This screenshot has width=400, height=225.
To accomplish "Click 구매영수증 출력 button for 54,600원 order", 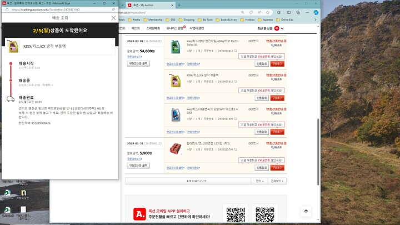I will coord(138,63).
